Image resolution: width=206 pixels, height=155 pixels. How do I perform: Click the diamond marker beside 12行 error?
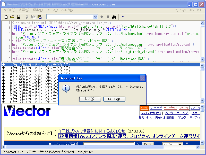[x=3, y=77]
